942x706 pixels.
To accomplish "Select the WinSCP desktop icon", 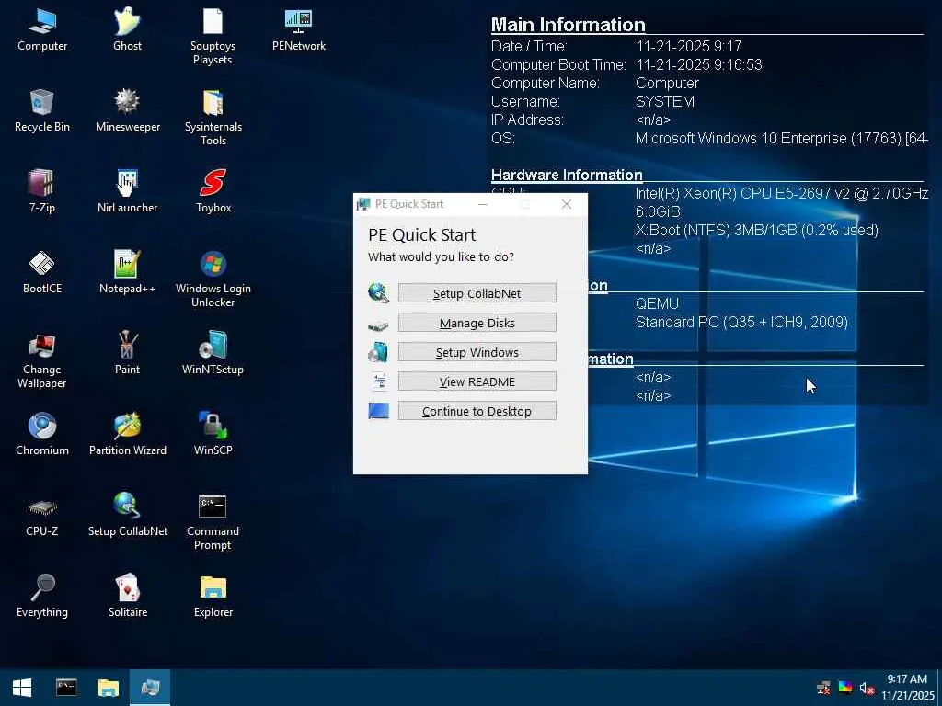I will pyautogui.click(x=213, y=434).
